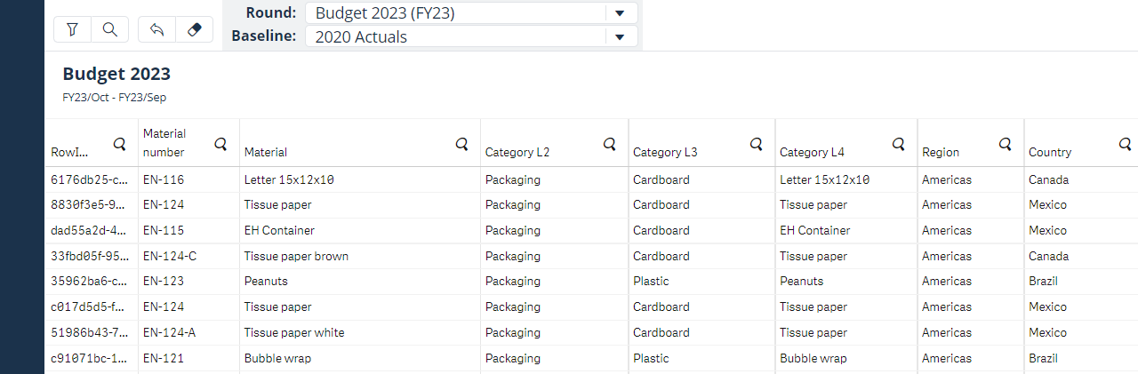Search the Region column values
This screenshot has height=374, width=1138.
(1005, 143)
